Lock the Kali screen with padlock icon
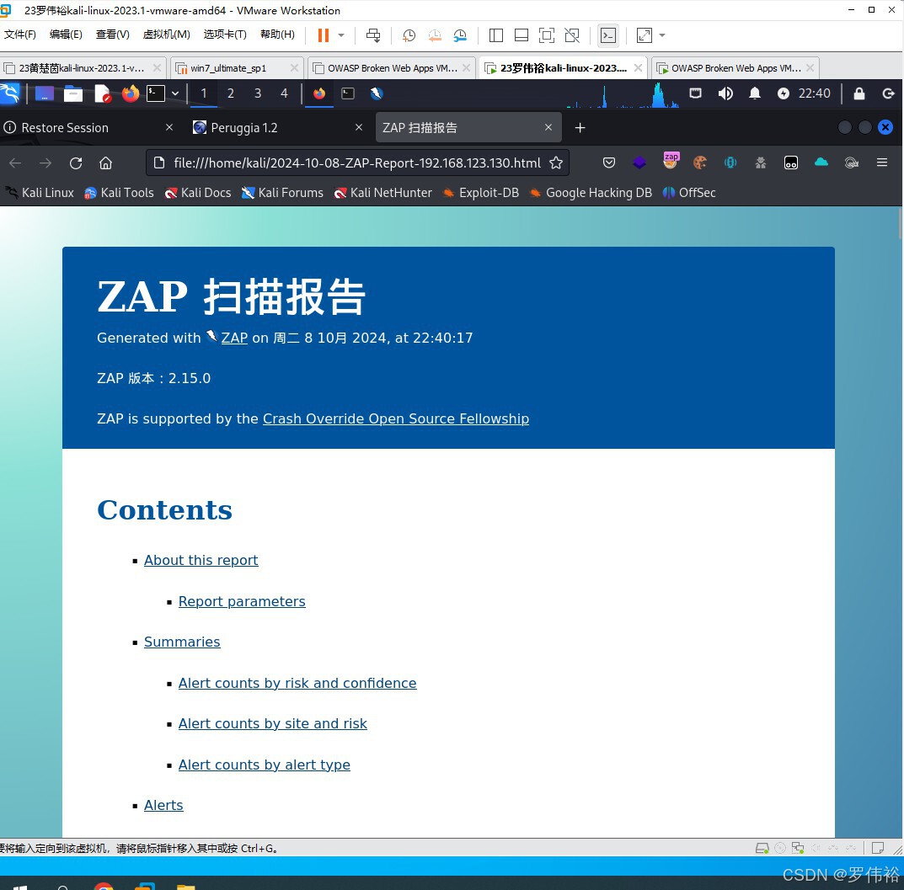 point(859,93)
